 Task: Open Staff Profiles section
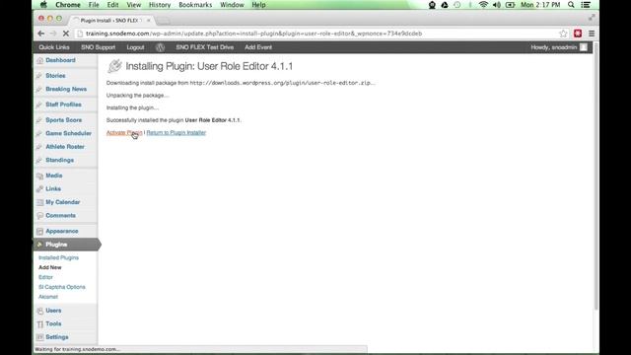(x=63, y=105)
